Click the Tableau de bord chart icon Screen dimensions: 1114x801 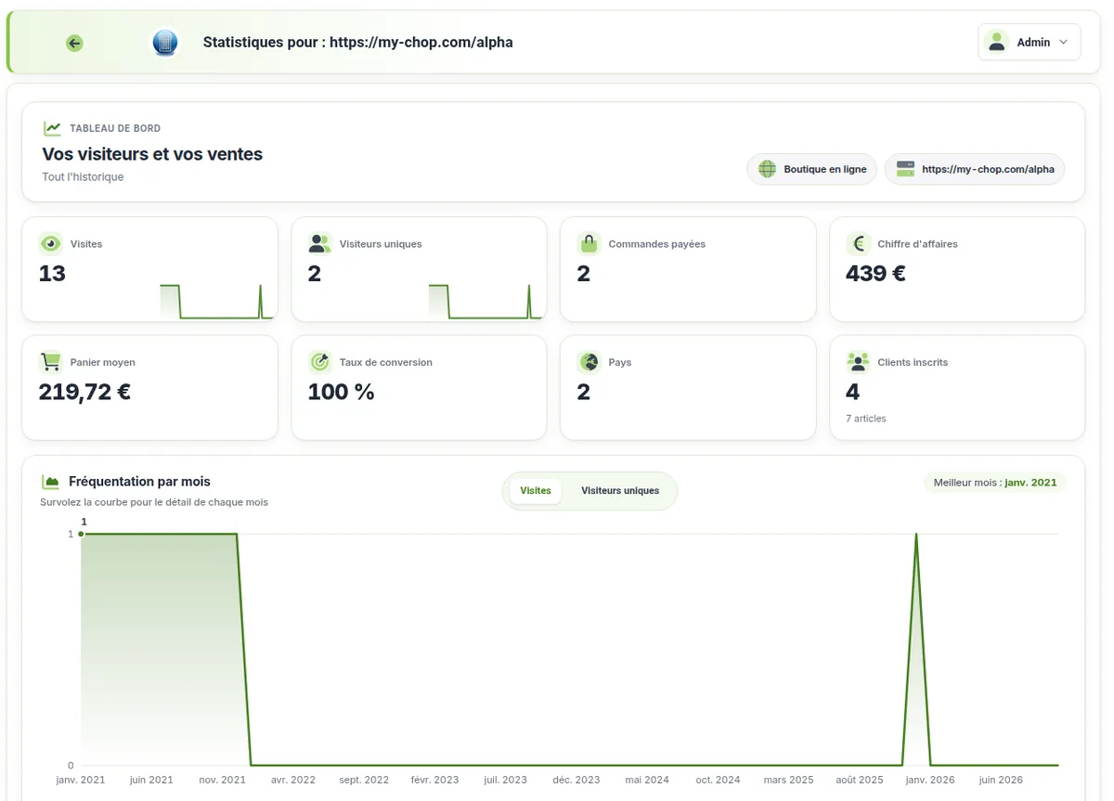52,128
